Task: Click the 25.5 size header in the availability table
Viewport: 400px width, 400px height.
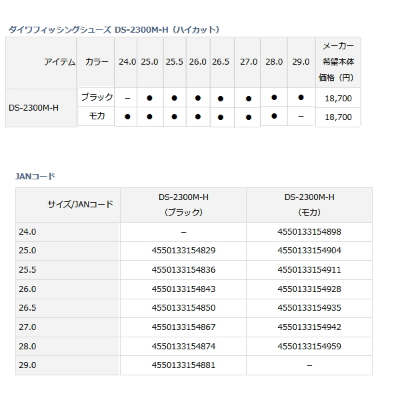Action: click(x=174, y=62)
